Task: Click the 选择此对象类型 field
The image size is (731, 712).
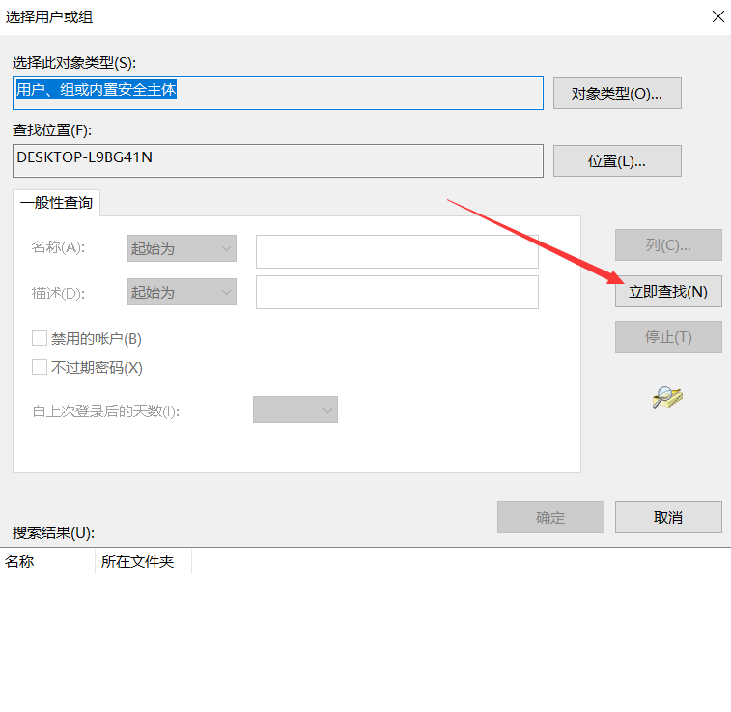Action: 278,94
